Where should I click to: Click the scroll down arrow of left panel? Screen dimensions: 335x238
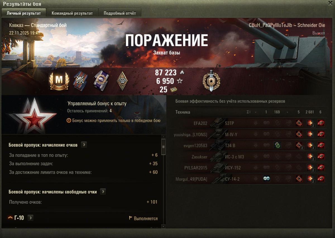[164, 226]
